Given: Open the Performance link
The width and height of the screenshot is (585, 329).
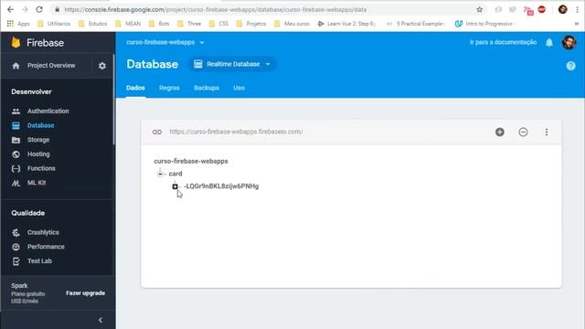Looking at the screenshot, I should [x=46, y=247].
